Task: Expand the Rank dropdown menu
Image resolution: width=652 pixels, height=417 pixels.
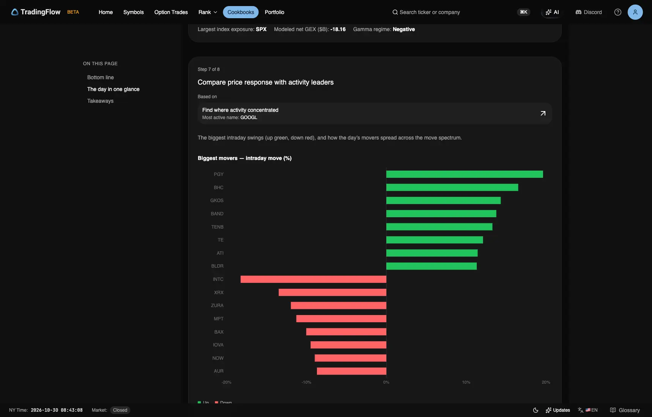Action: (208, 12)
